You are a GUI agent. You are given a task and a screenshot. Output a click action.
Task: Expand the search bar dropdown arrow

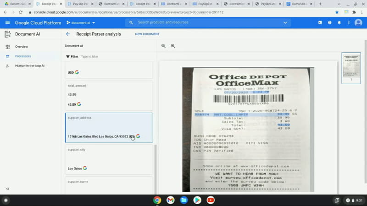285,22
